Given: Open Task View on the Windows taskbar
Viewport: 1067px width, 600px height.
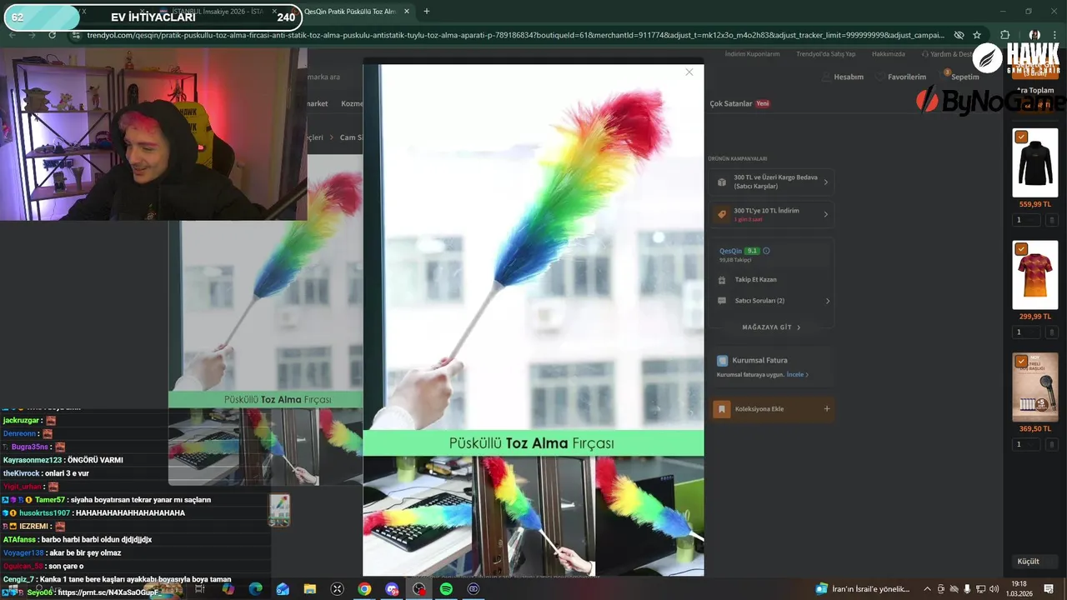Looking at the screenshot, I should pos(200,589).
